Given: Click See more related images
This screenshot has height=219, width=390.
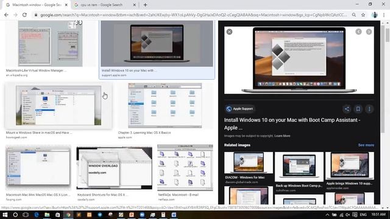Looking at the screenshot, I should [x=366, y=145].
